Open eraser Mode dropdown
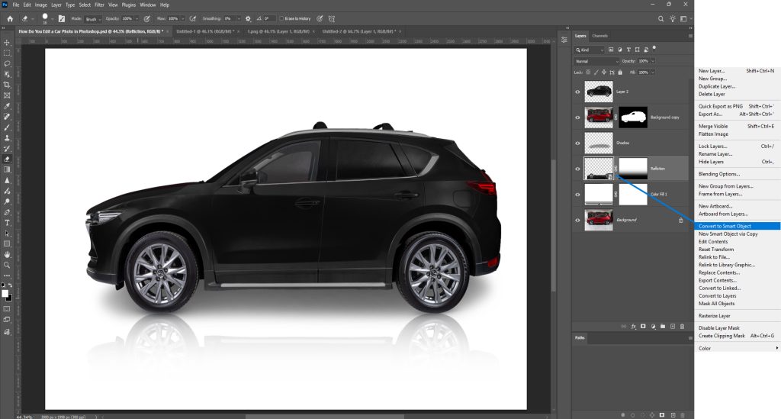 [92, 19]
